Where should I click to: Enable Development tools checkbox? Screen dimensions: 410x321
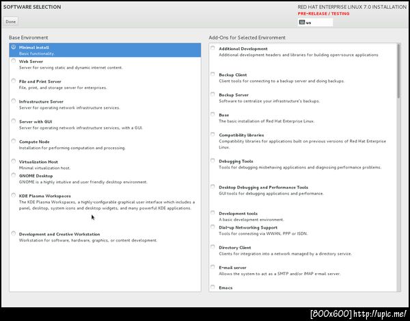(x=213, y=213)
